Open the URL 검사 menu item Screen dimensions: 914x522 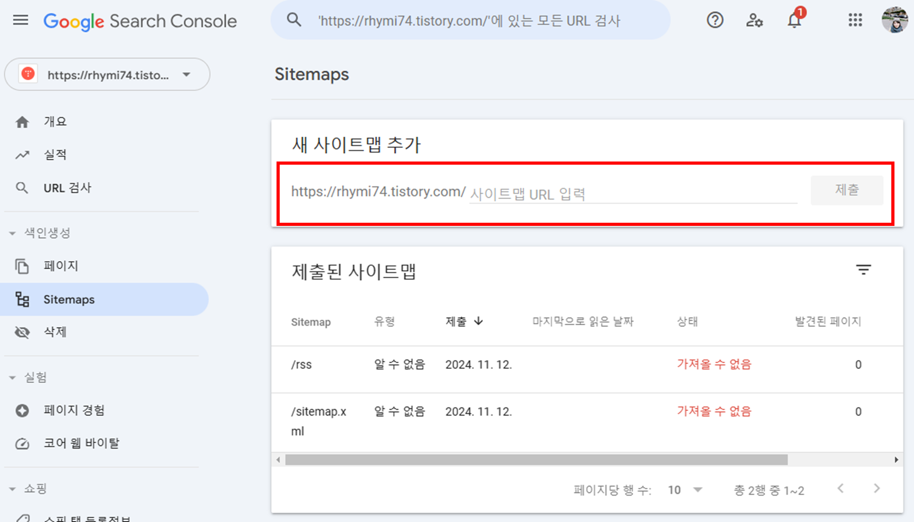(104, 188)
